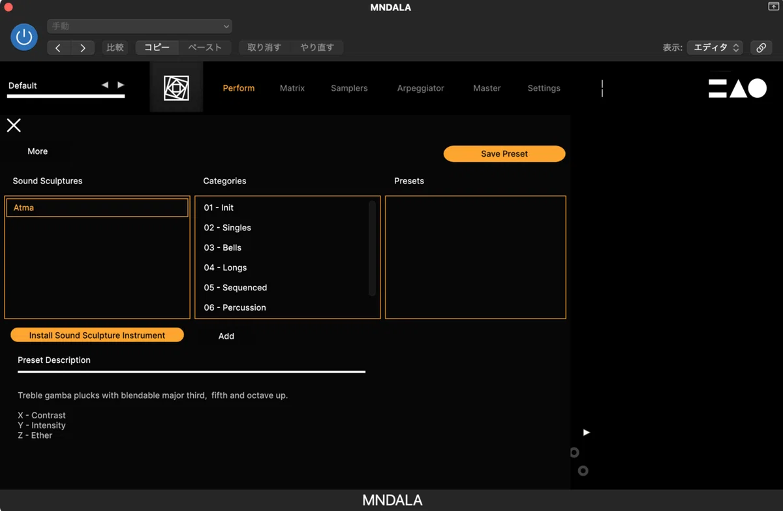Click the 取り消す undo button

[x=264, y=48]
